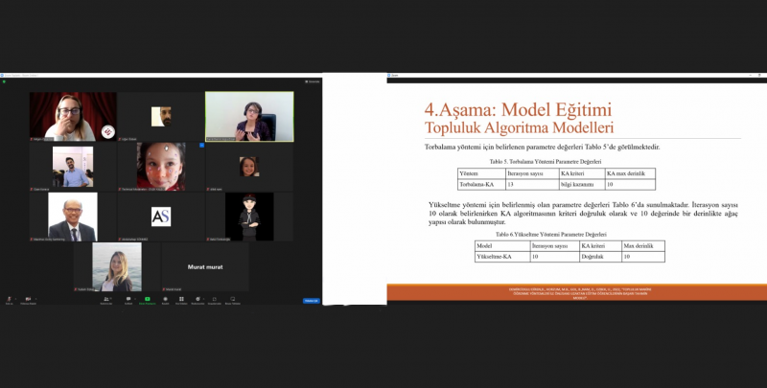The width and height of the screenshot is (767, 388).
Task: Open the Breakout Rooms icon
Action: (182, 299)
